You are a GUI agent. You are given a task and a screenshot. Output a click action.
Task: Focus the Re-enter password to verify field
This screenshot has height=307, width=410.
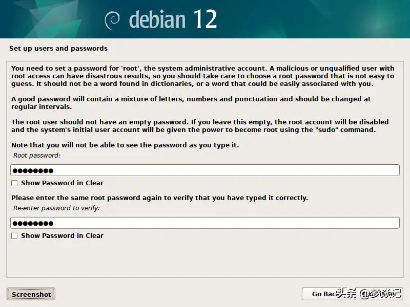point(205,223)
